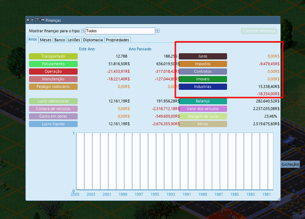This screenshot has width=305, height=219.
Task: Click the Transportado value 12.788
Action: tap(121, 56)
